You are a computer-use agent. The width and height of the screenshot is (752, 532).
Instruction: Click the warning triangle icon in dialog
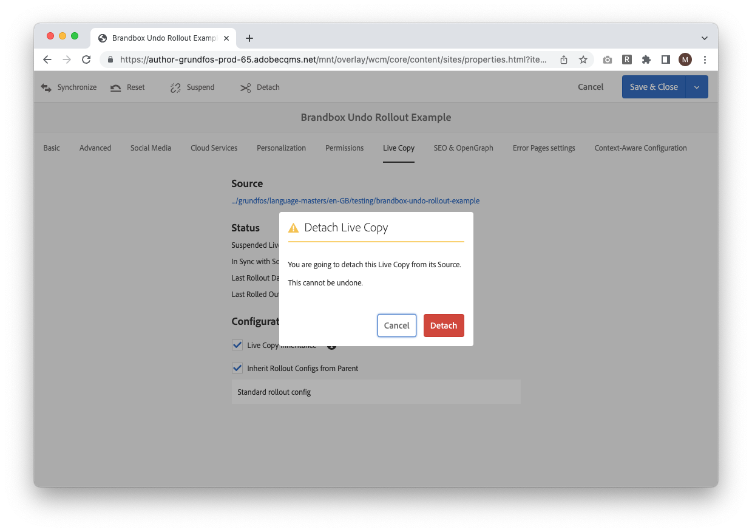tap(294, 228)
